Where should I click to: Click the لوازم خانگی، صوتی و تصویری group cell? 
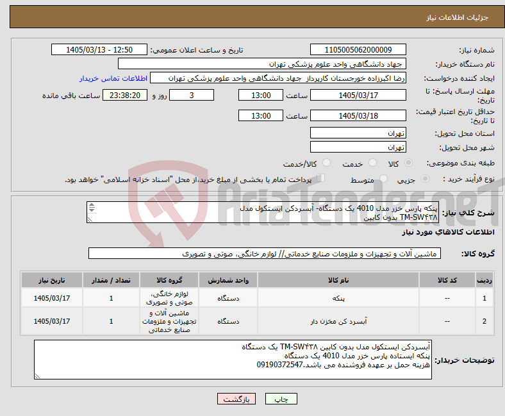pyautogui.click(x=169, y=299)
